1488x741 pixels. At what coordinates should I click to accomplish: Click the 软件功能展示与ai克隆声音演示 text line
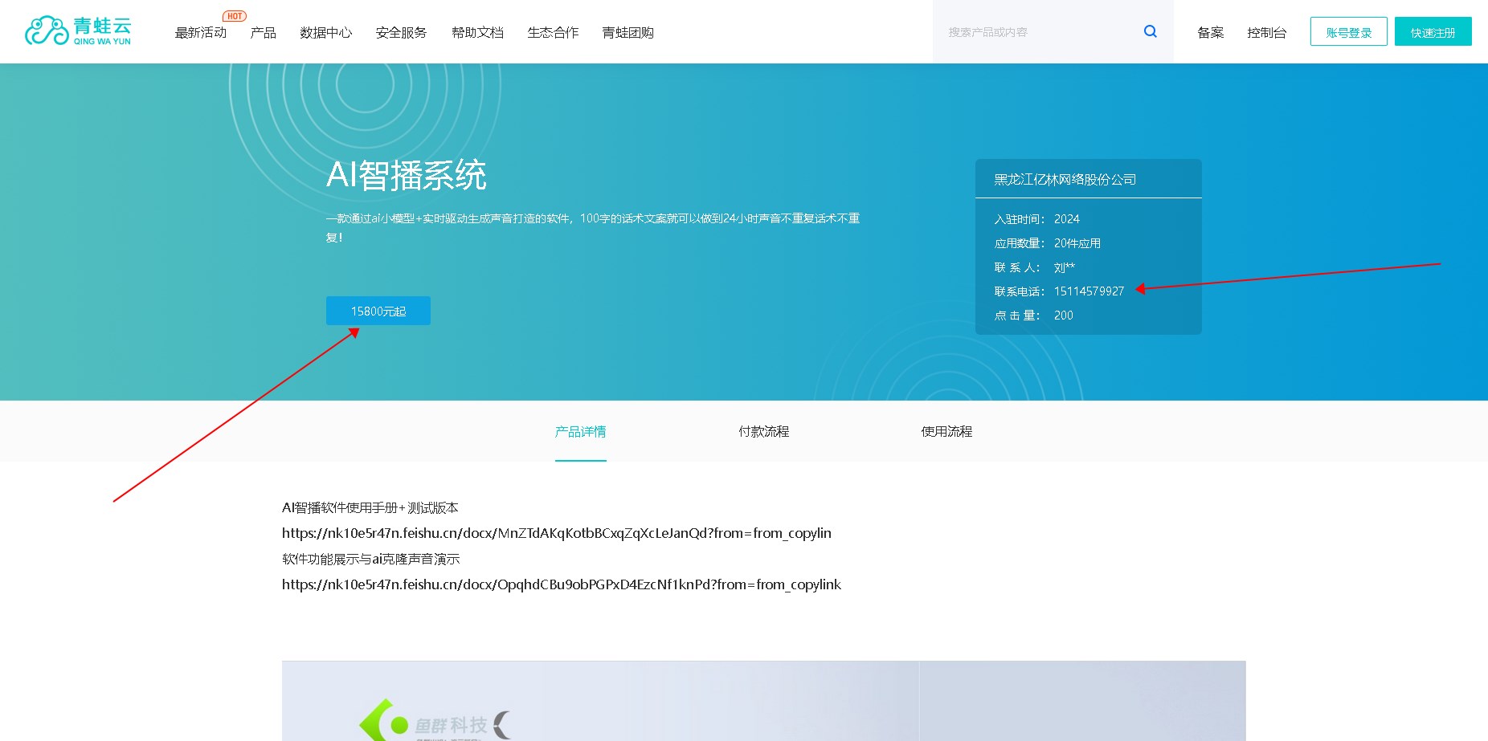pyautogui.click(x=371, y=559)
